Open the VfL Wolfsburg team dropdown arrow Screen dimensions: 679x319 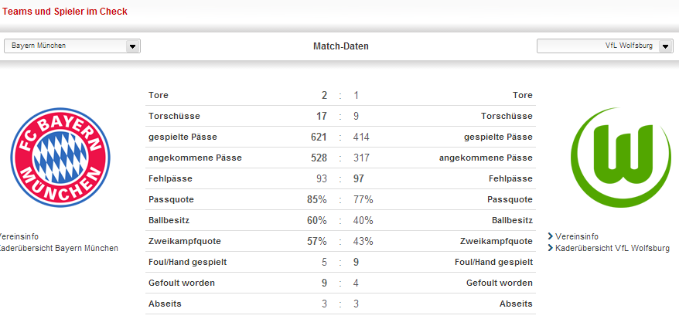pos(666,46)
